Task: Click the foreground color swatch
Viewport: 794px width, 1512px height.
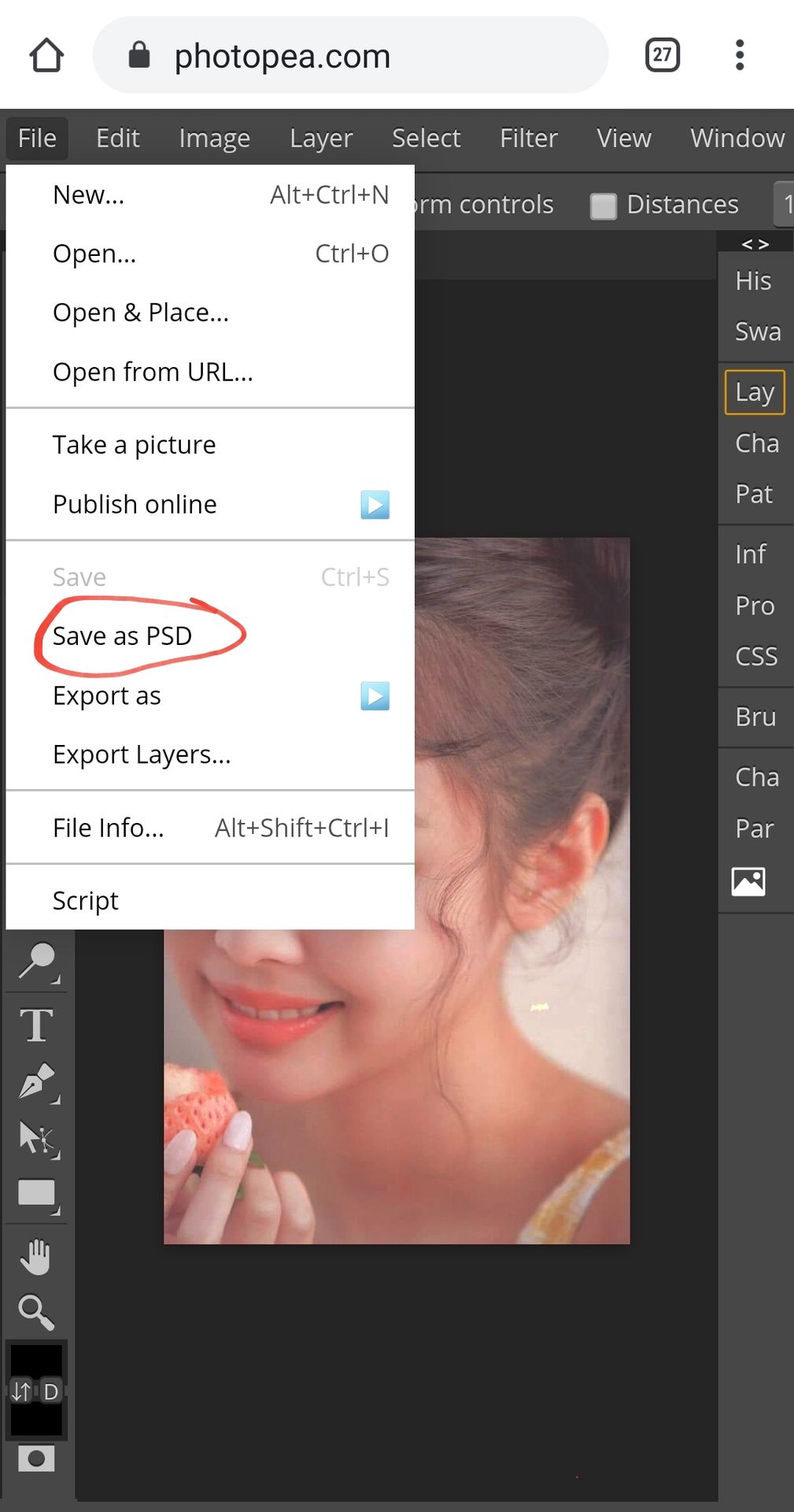Action: 35,1362
